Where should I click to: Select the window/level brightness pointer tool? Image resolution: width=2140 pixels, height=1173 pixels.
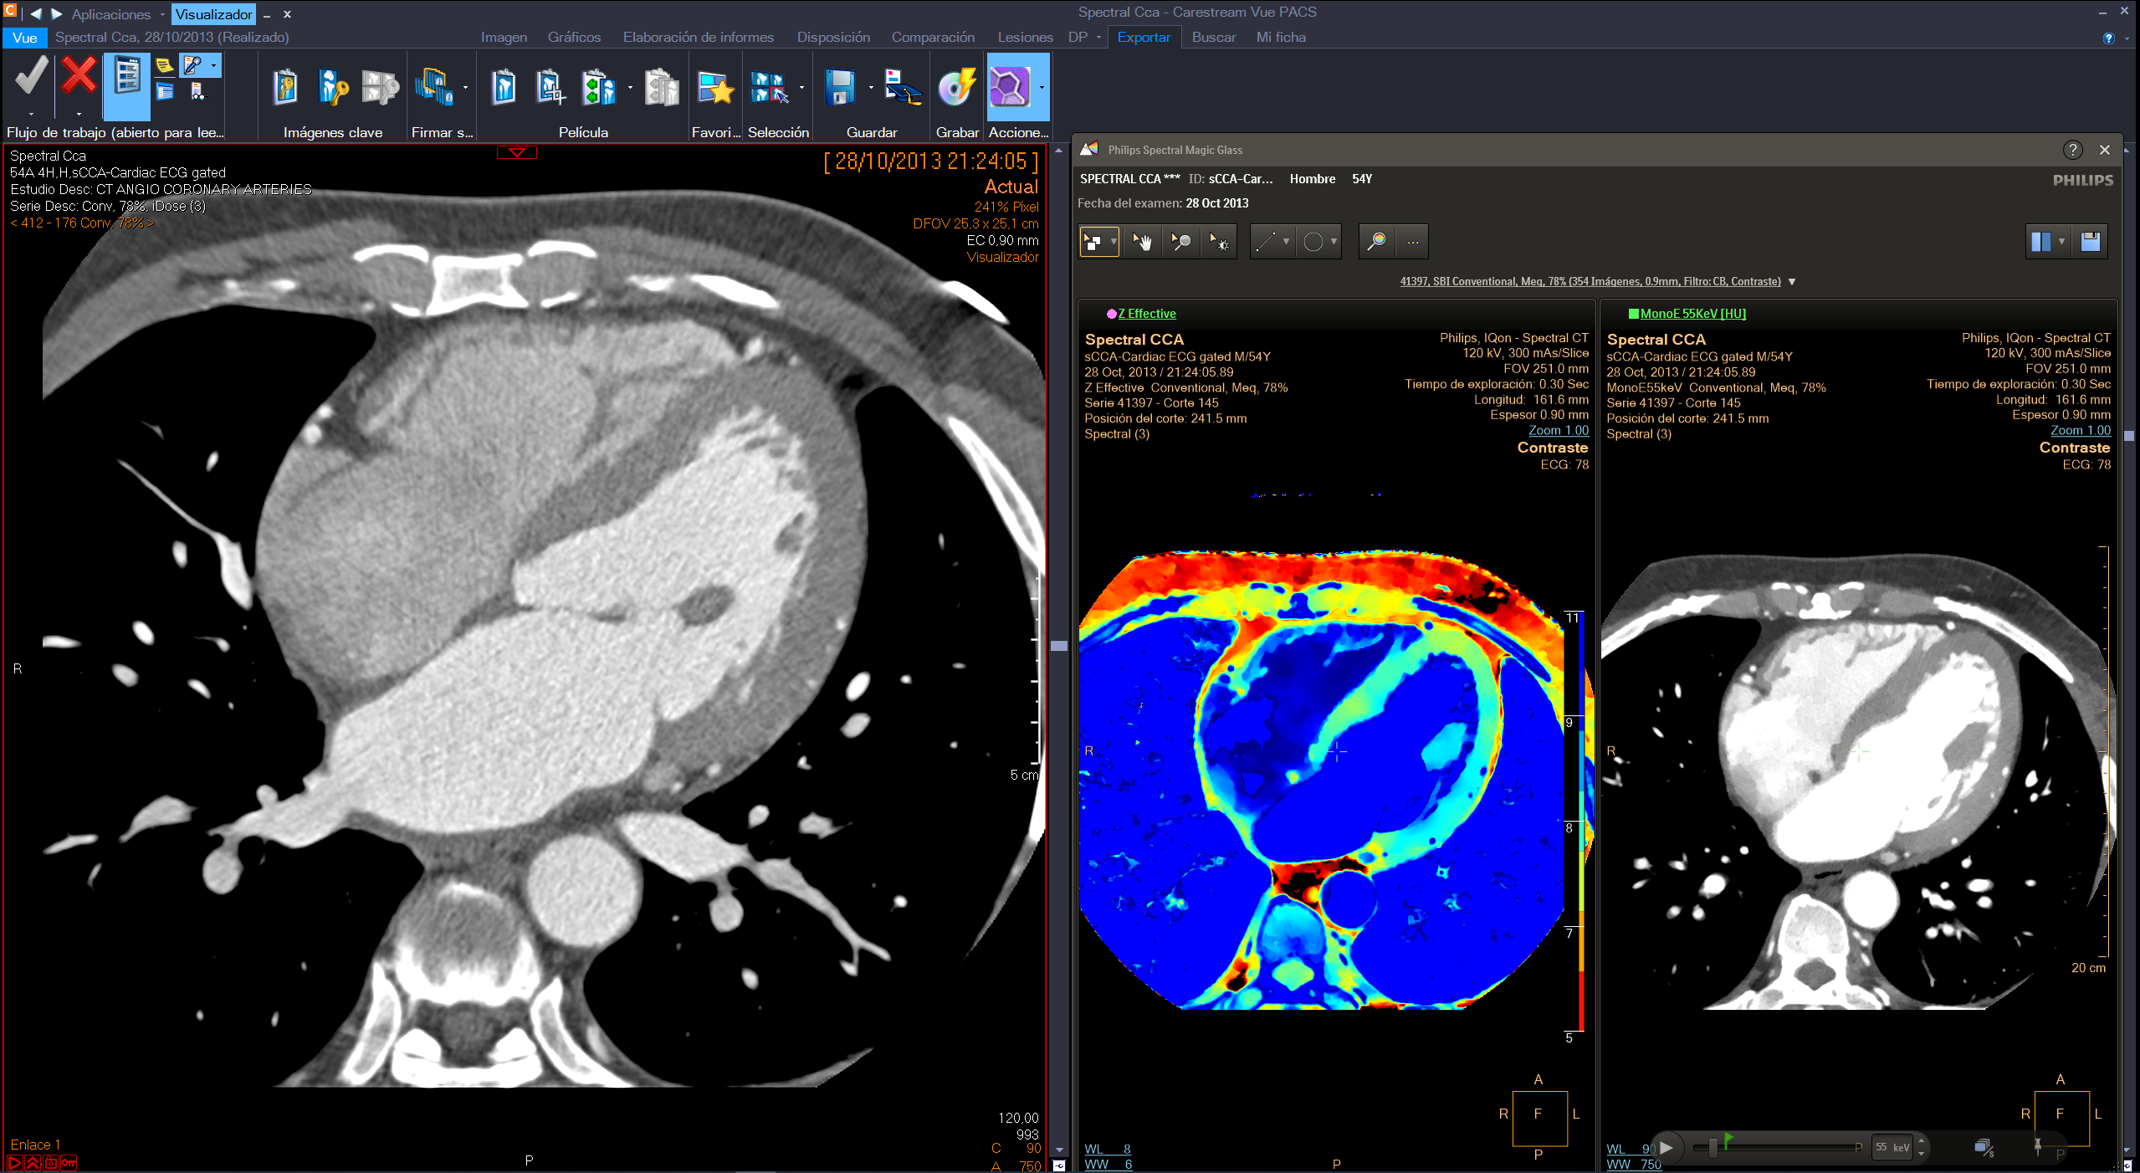point(1219,242)
